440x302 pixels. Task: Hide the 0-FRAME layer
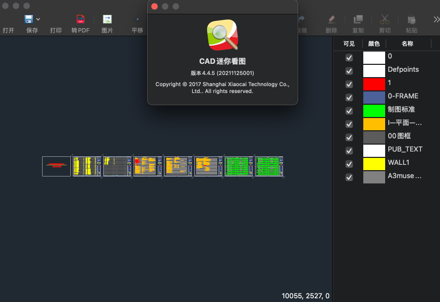(349, 97)
